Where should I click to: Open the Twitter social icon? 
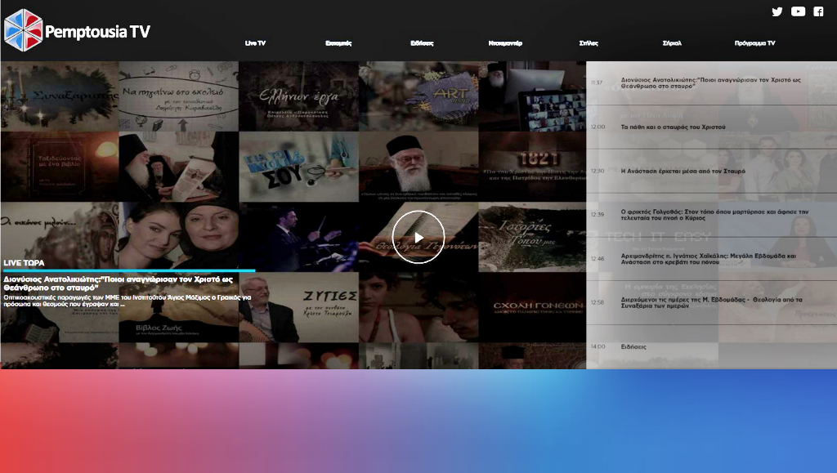(777, 11)
